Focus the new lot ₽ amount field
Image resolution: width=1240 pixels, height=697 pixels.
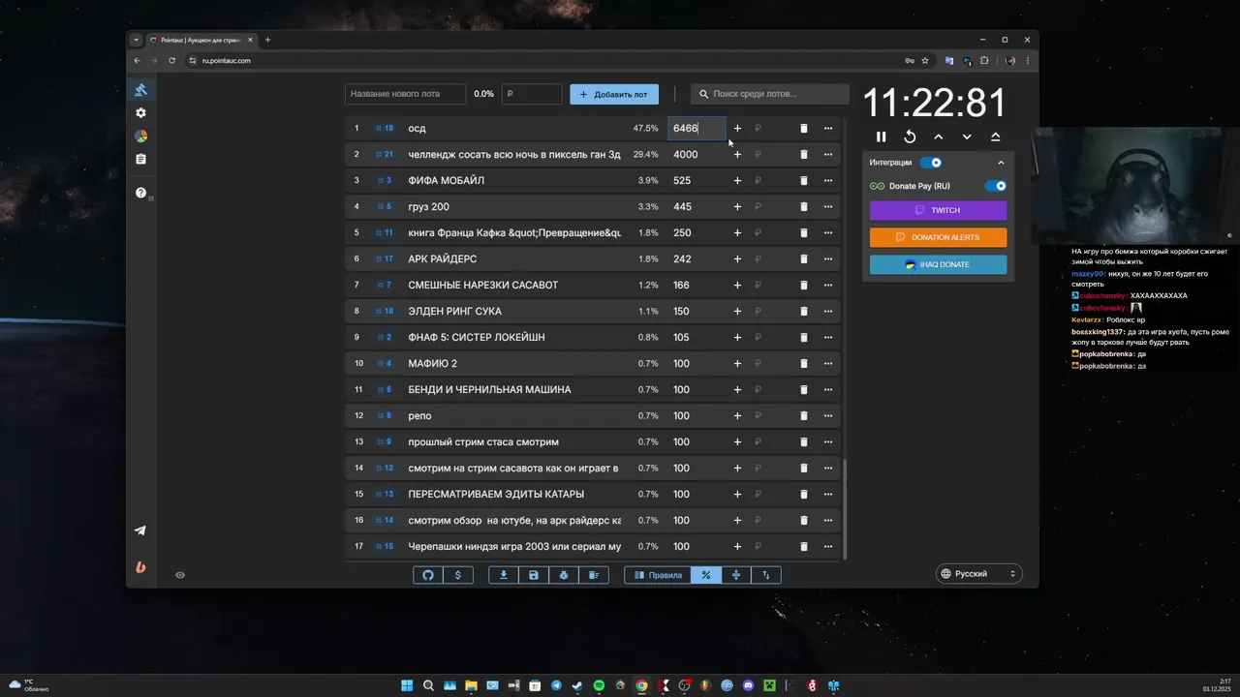pyautogui.click(x=531, y=94)
